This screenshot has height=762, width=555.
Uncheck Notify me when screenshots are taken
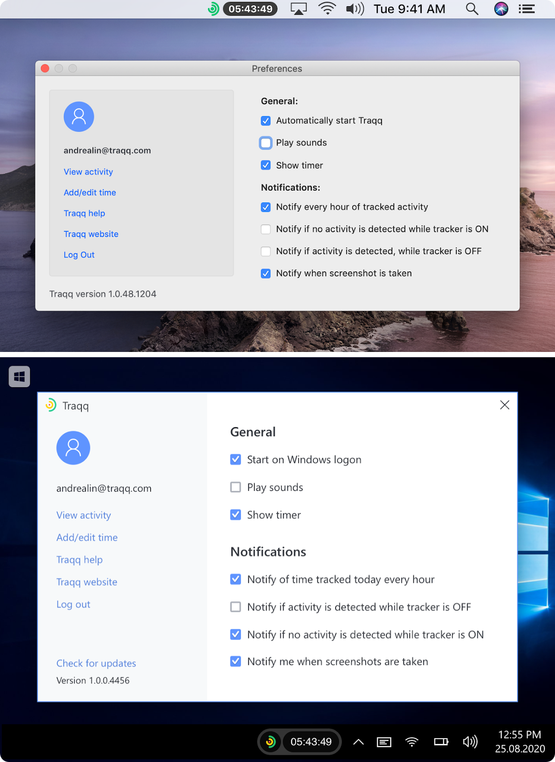[x=236, y=661]
